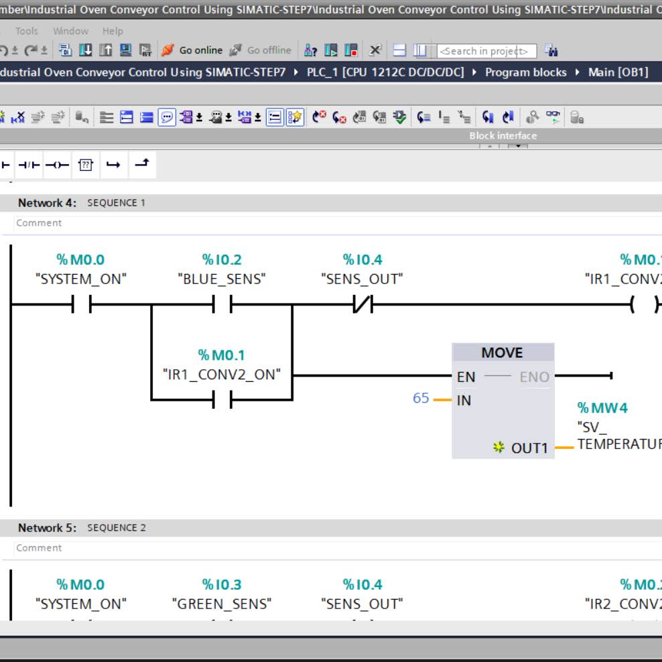Click the Delete network icon
662x662 pixels.
tap(17, 117)
